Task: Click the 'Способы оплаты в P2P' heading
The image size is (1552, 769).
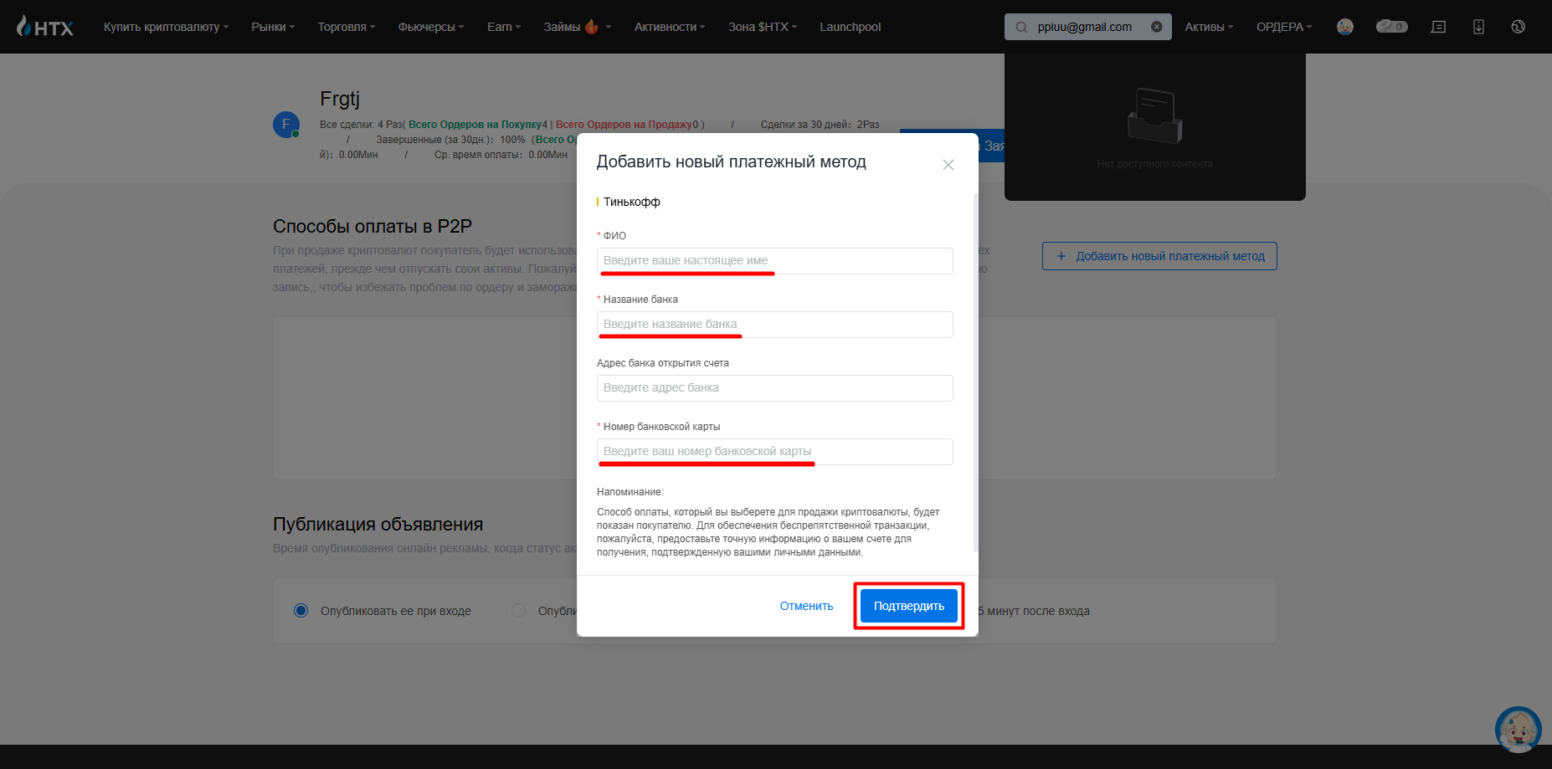Action: [x=373, y=226]
